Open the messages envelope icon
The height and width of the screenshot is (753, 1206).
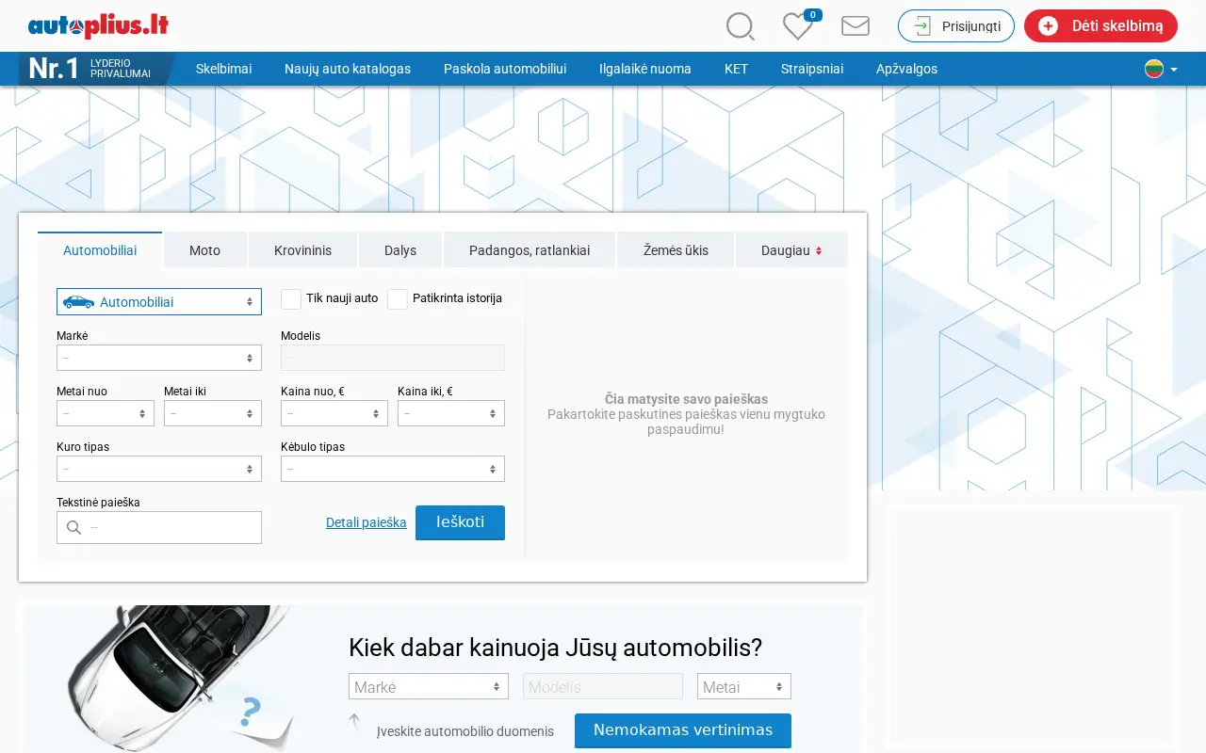point(856,26)
